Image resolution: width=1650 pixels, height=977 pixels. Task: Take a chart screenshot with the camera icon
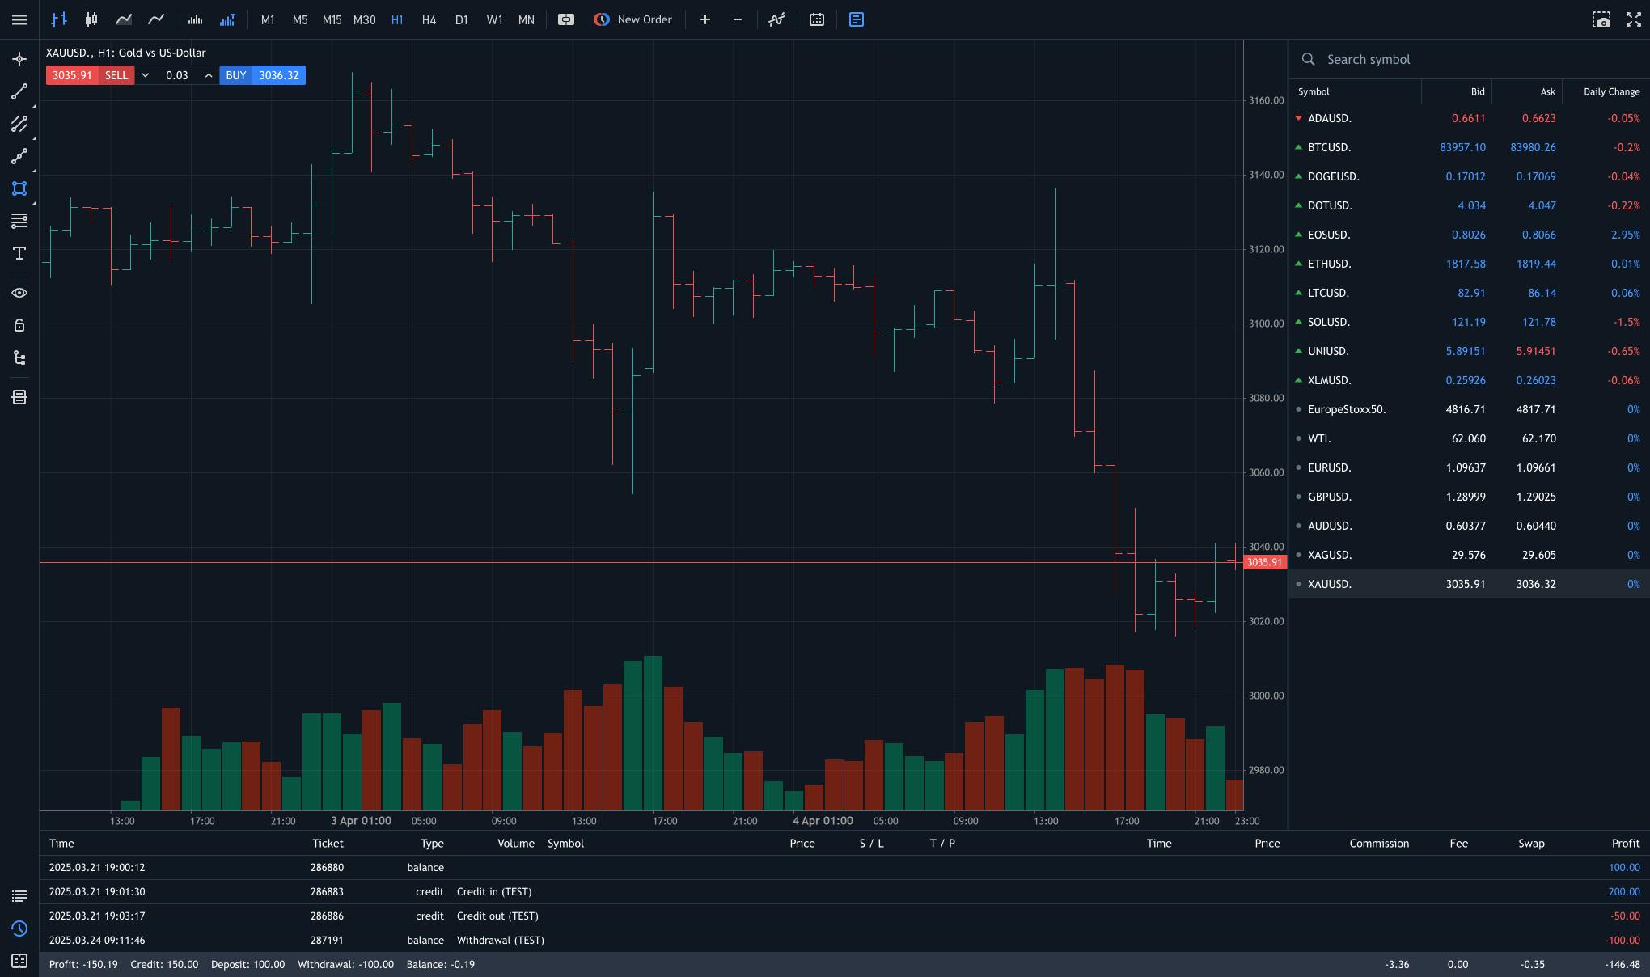click(1601, 19)
